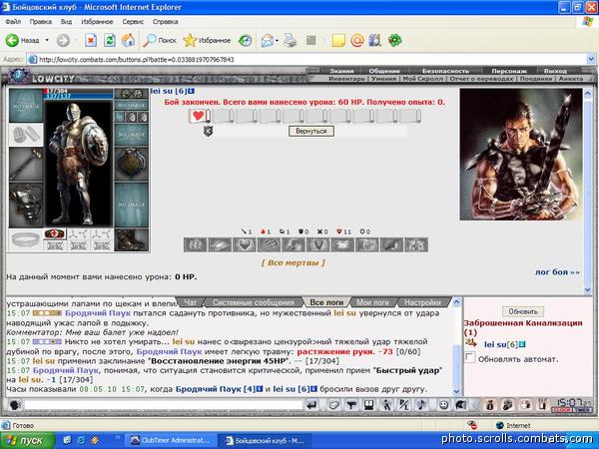Click the walking figure chat icon
The height and width of the screenshot is (449, 599).
386,405
